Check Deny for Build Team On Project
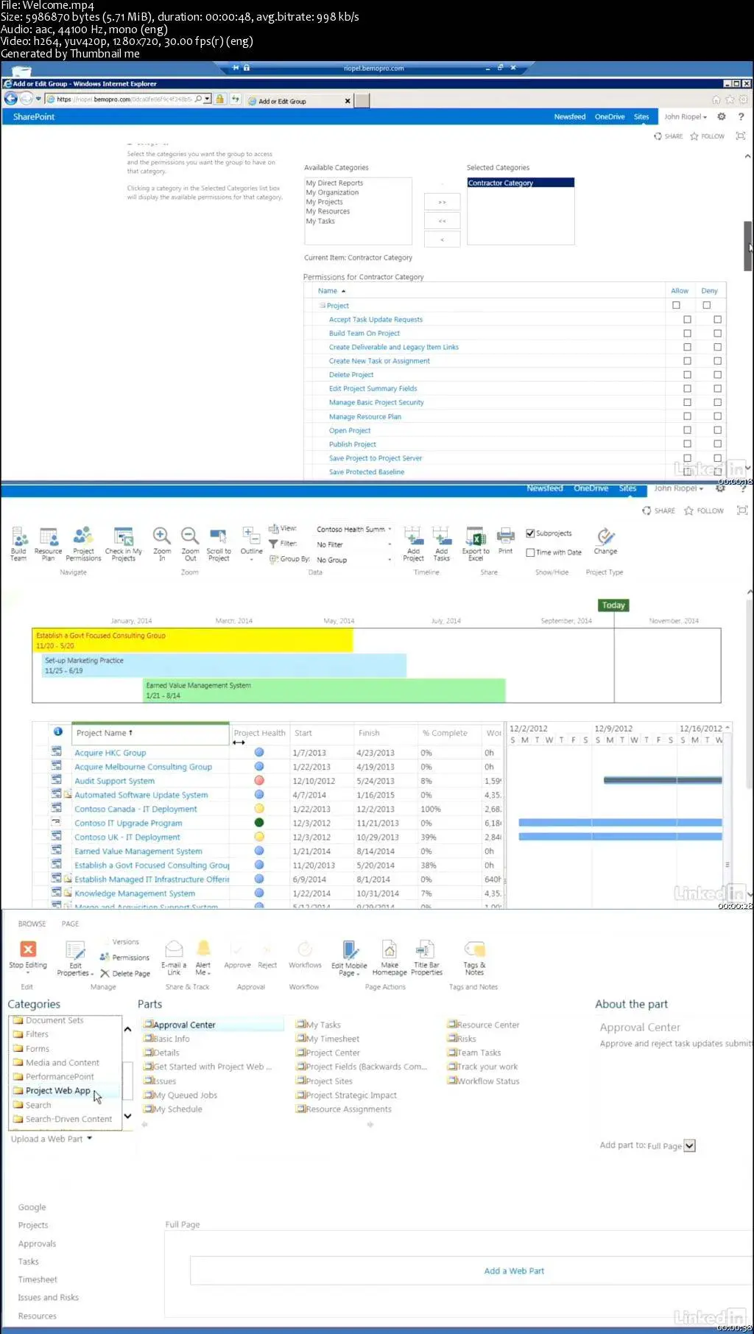 pyautogui.click(x=717, y=334)
